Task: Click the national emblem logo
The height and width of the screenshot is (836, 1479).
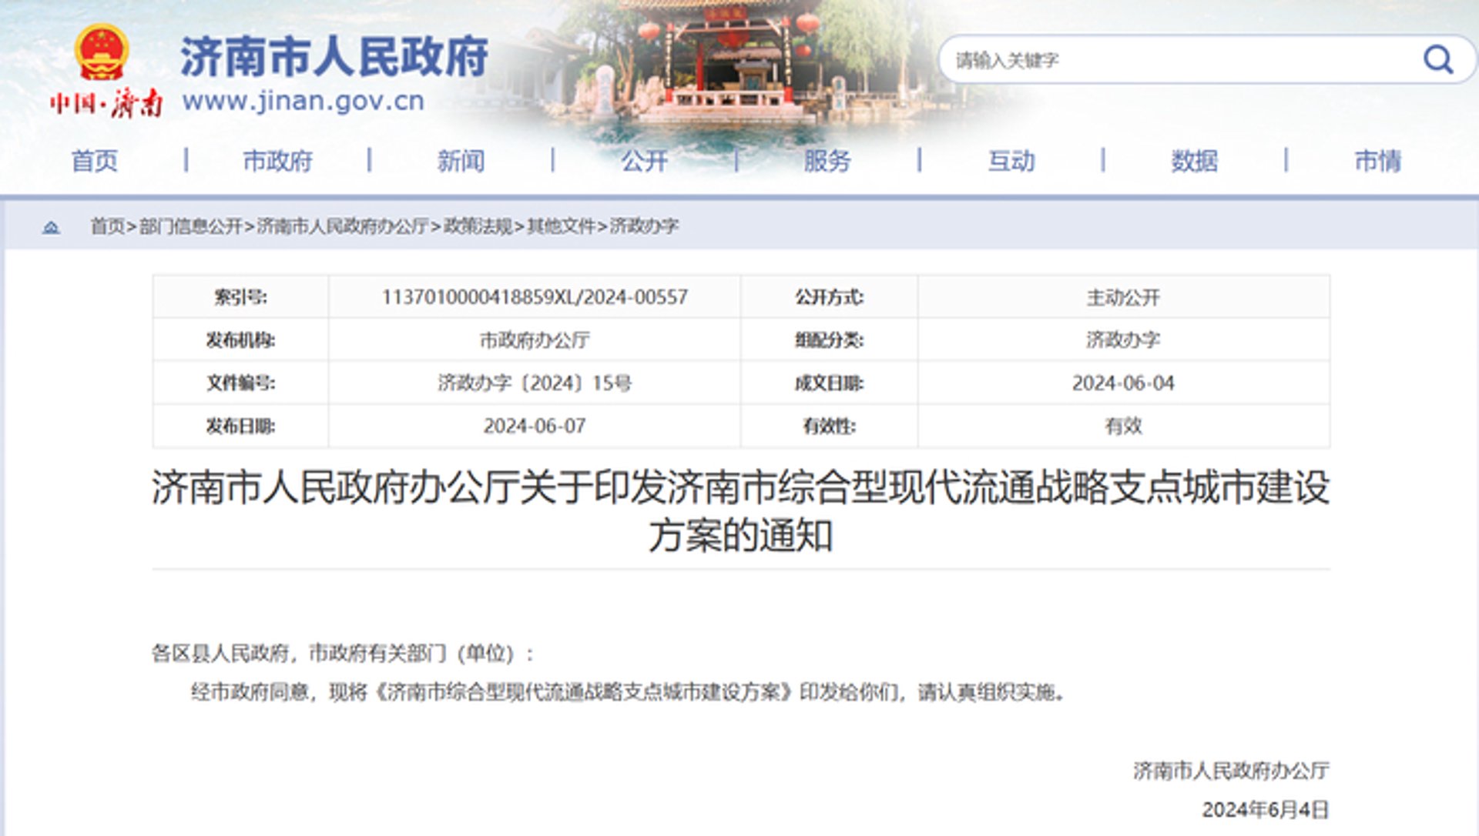Action: point(102,52)
